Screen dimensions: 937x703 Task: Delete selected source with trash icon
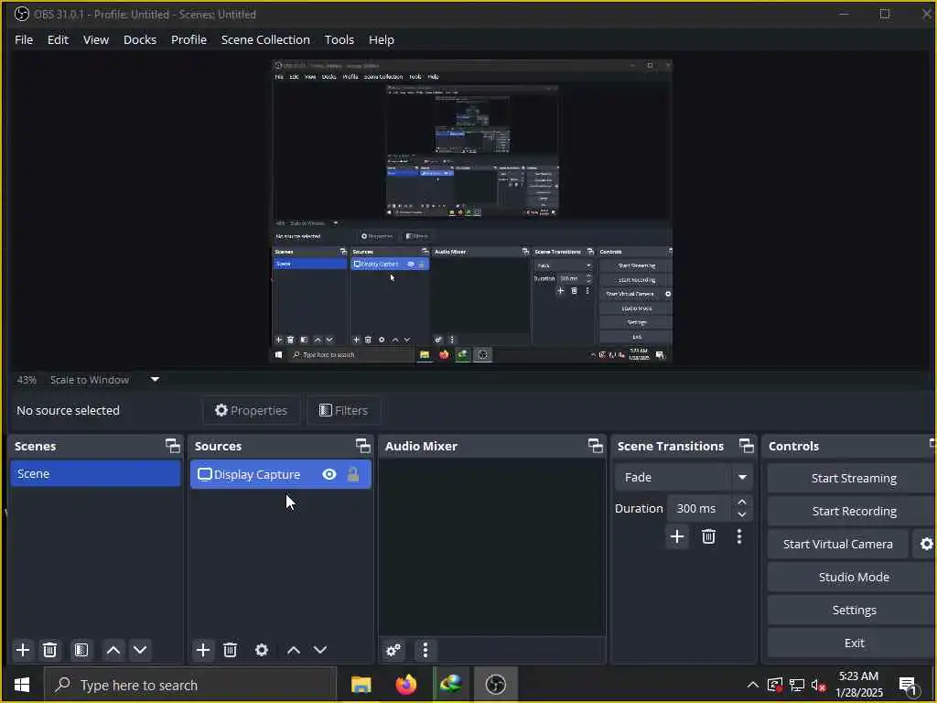click(x=230, y=650)
